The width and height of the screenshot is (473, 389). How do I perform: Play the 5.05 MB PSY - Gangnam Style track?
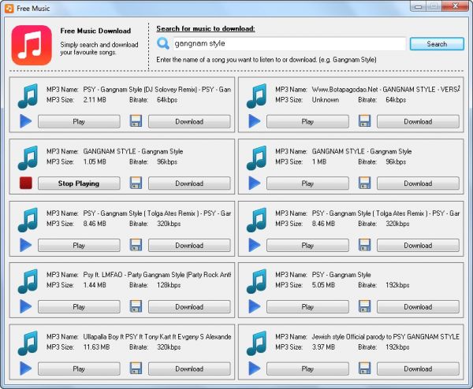(307, 307)
